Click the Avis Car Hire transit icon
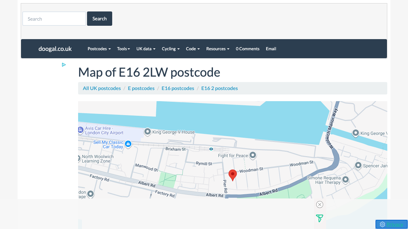 (x=80, y=130)
